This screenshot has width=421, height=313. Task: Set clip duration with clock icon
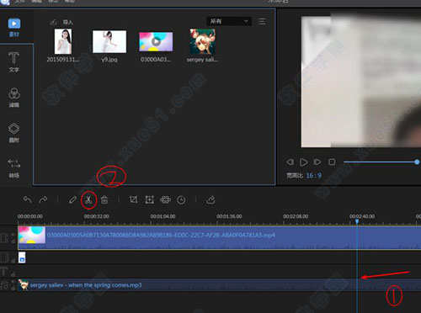coord(181,200)
